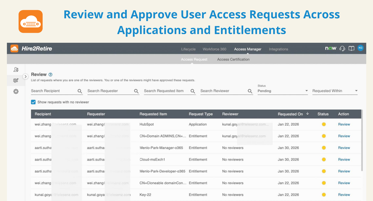Switch to the Access Request tab
The height and width of the screenshot is (201, 373).
194,59
